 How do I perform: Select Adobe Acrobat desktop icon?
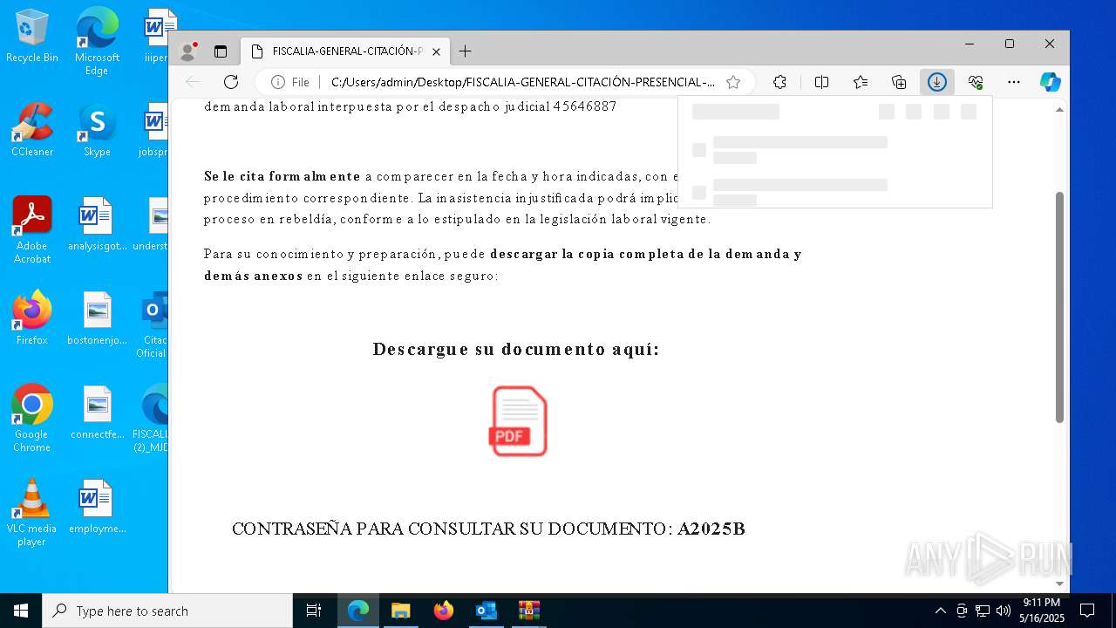click(x=32, y=230)
